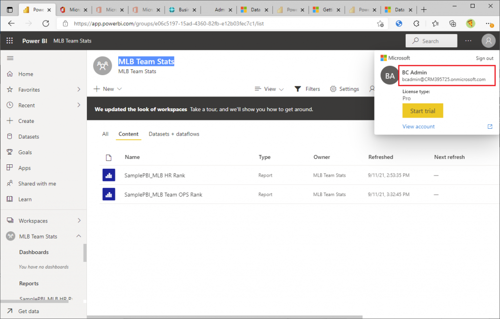Open SamplePBI_MLB HR Rank report
Viewport: 500px width, 319px height.
pos(155,175)
